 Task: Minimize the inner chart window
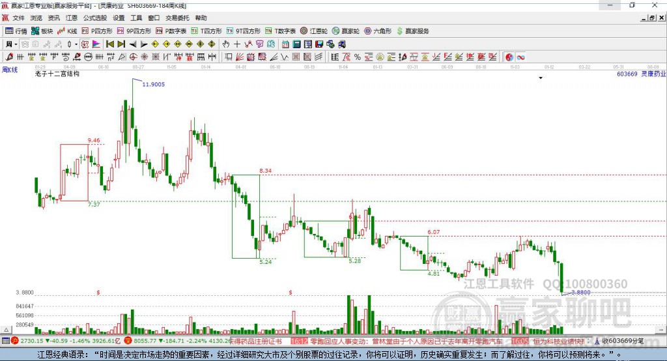(x=644, y=18)
